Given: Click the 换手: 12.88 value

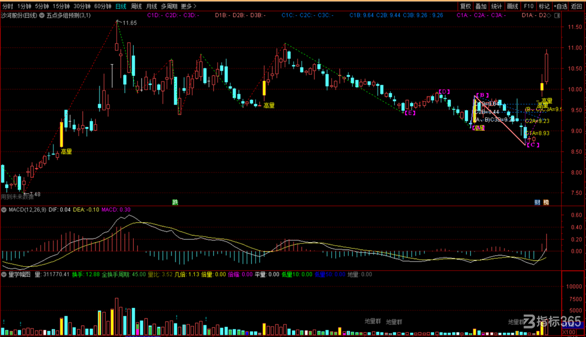Looking at the screenshot, I should tap(86, 274).
